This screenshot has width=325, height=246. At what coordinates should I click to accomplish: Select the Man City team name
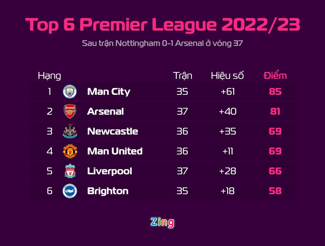(109, 92)
